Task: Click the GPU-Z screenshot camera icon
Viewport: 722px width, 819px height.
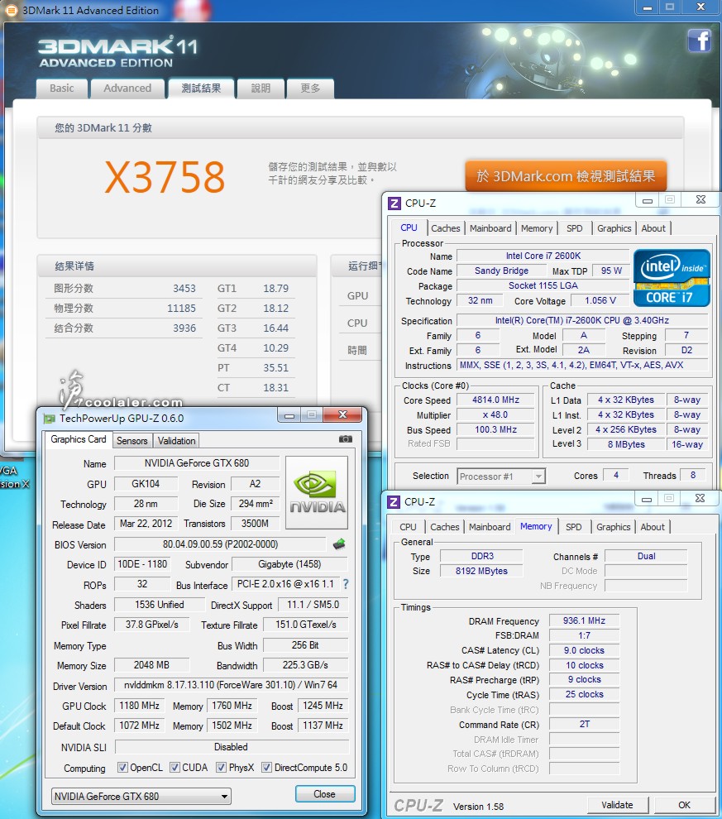Action: (x=346, y=439)
